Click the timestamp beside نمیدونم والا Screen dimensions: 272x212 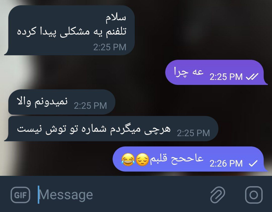[90, 105]
